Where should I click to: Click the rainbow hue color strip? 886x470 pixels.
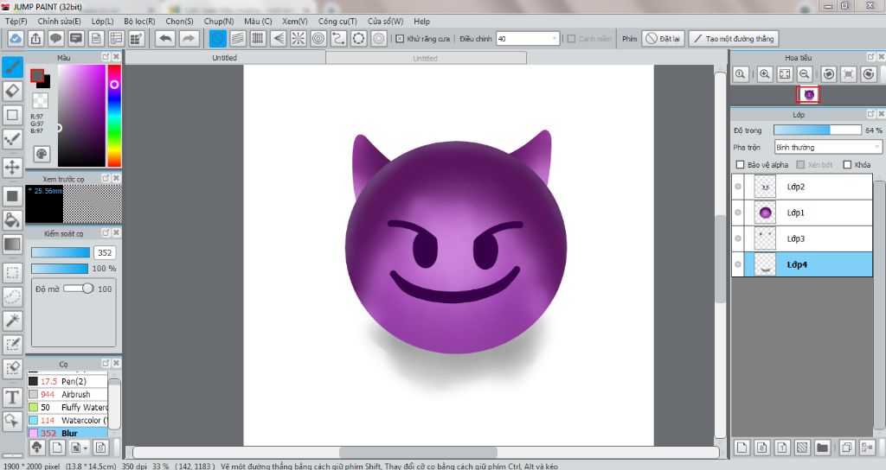pos(113,117)
